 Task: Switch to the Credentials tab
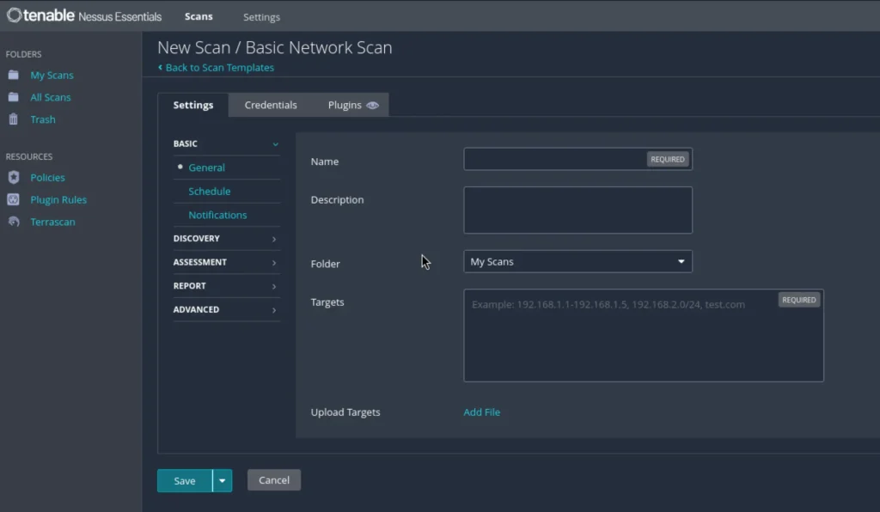point(271,105)
